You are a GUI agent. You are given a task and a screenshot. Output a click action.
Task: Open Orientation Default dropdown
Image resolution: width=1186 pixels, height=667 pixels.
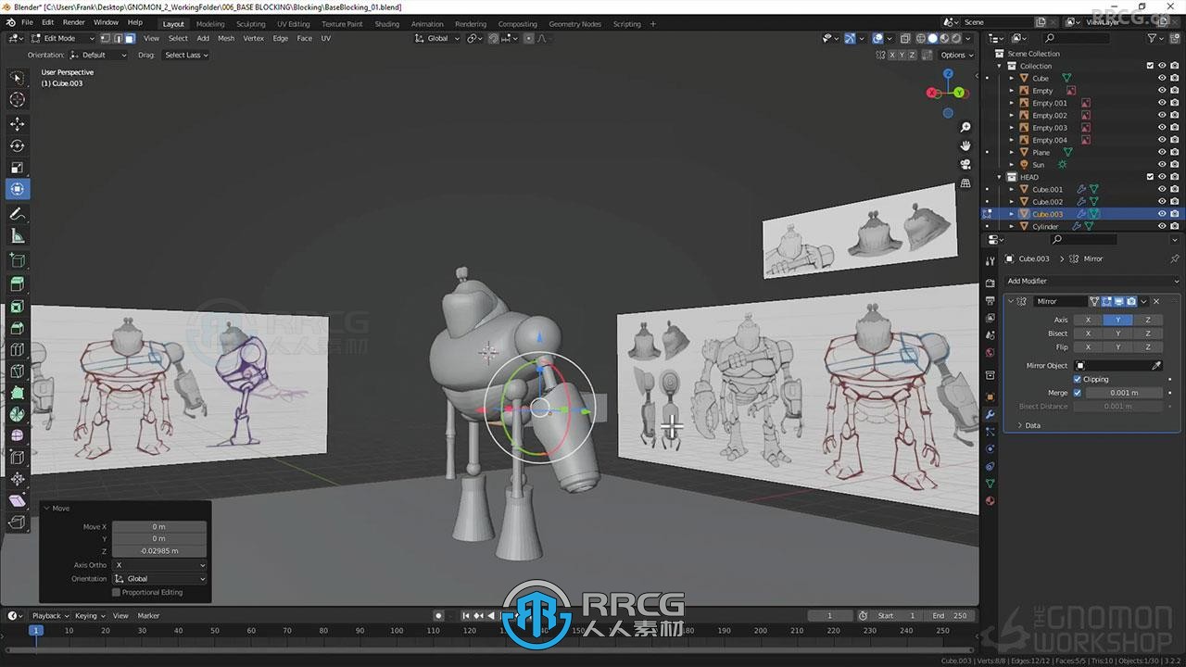(99, 55)
